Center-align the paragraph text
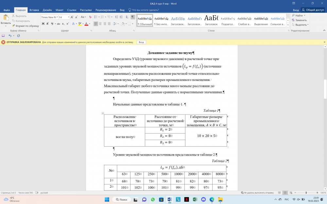This screenshot has height=204, width=327. point(100,24)
